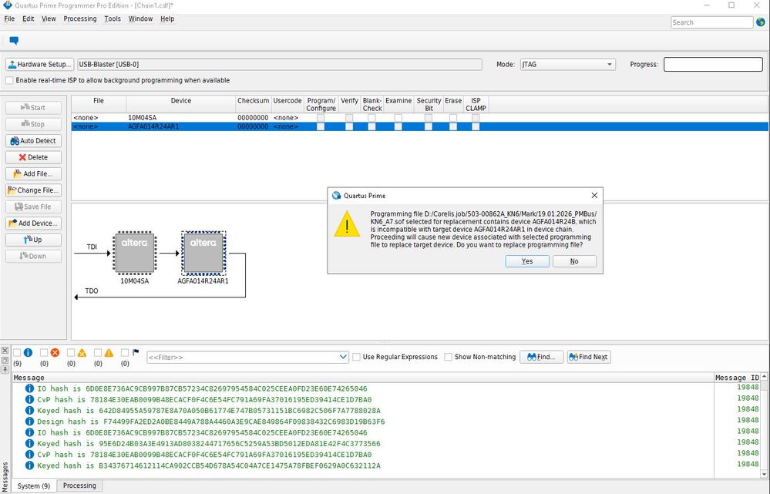
Task: Toggle info messages filter icon
Action: tap(28, 352)
